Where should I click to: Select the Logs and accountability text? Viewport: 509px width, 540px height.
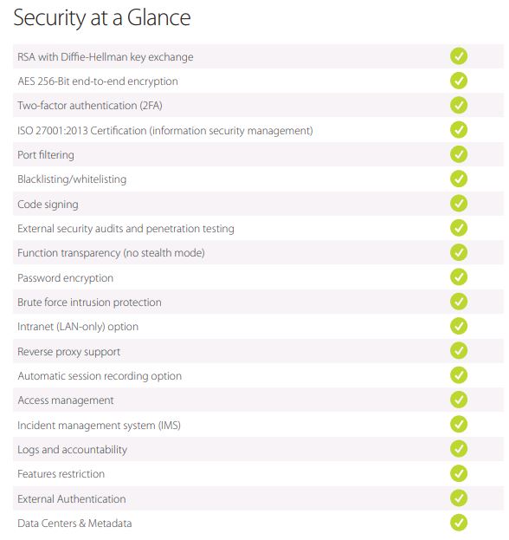[72, 450]
